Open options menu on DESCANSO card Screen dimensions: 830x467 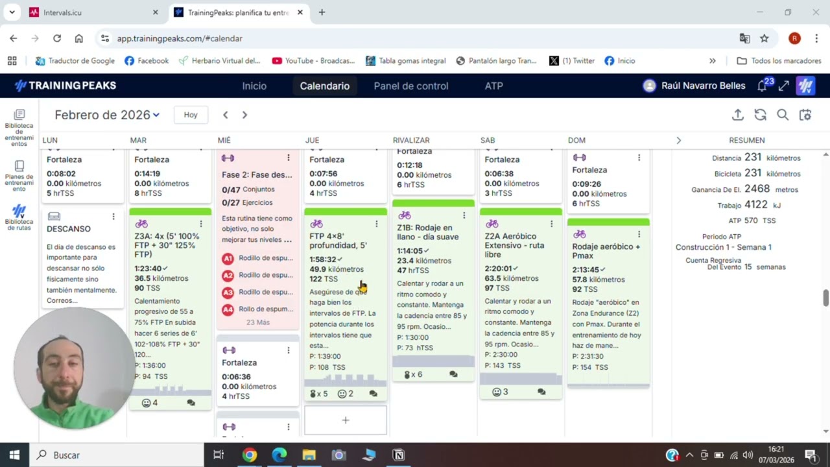coord(113,217)
